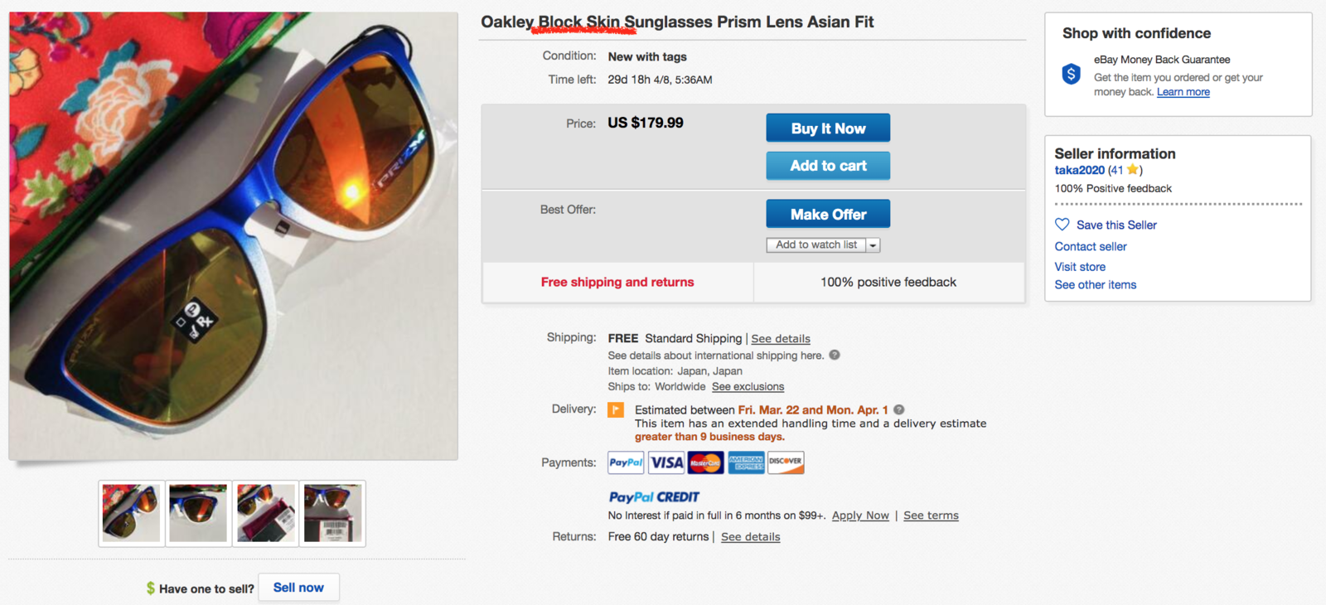1326x605 pixels.
Task: Click the delivery estimate help question icon
Action: 899,409
